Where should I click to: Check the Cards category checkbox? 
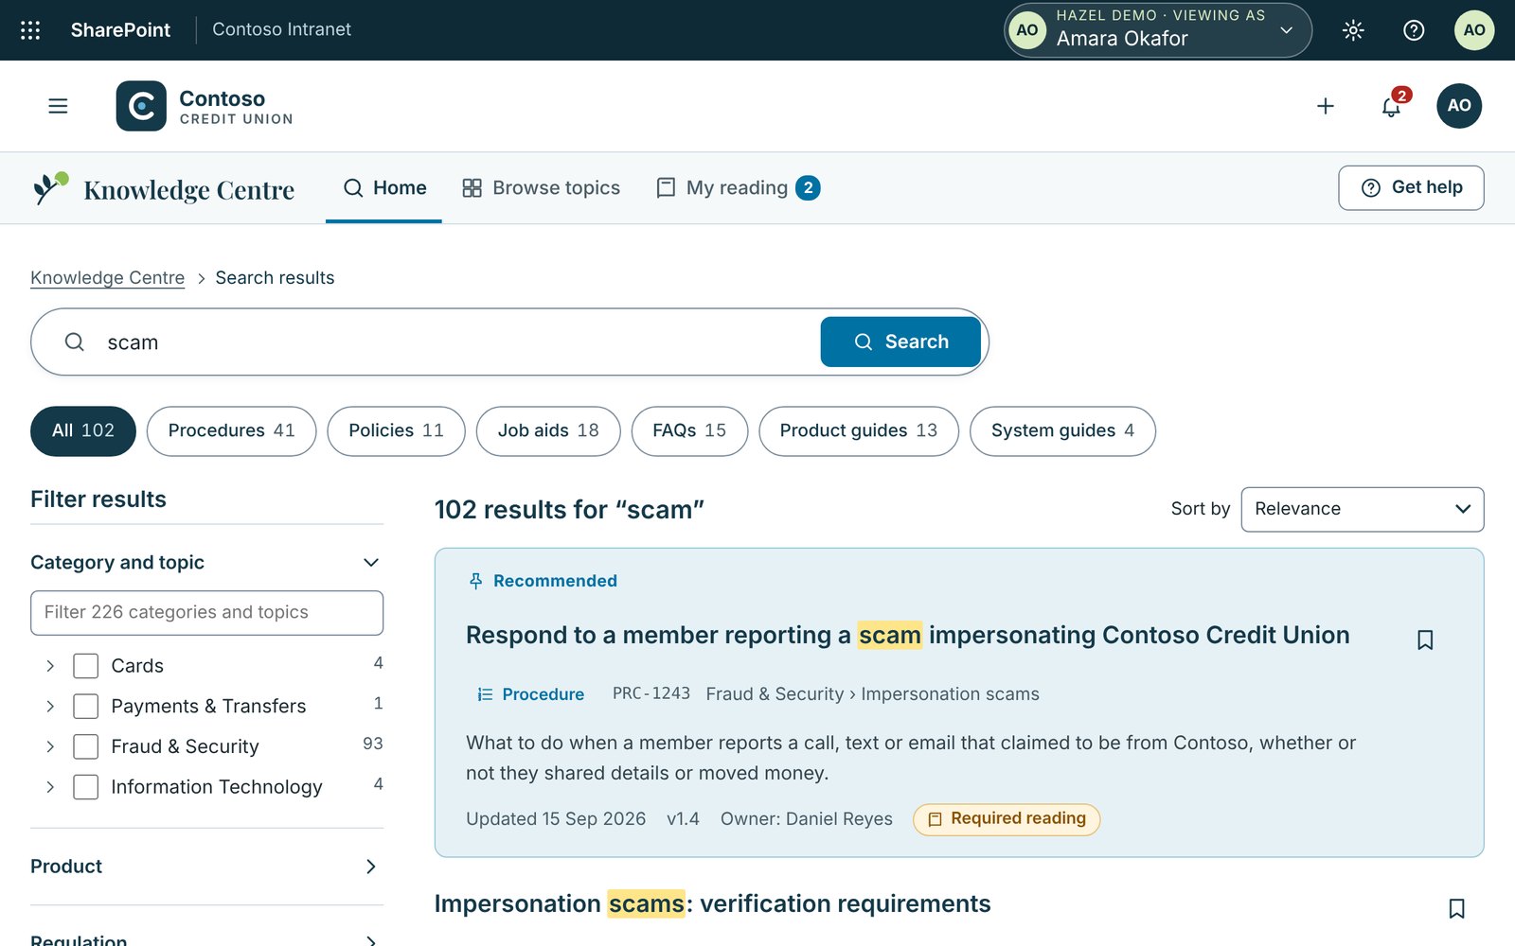[86, 666]
